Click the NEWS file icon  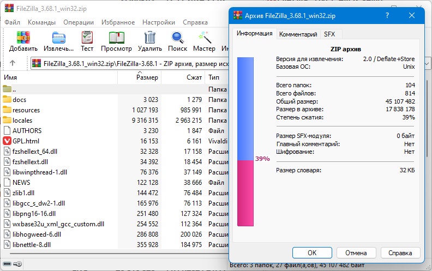[x=7, y=182]
